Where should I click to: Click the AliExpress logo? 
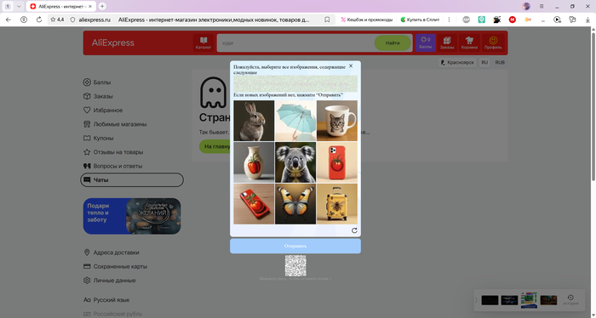pyautogui.click(x=113, y=43)
